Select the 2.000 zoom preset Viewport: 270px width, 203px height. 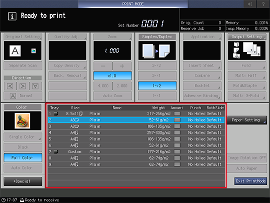click(x=122, y=86)
